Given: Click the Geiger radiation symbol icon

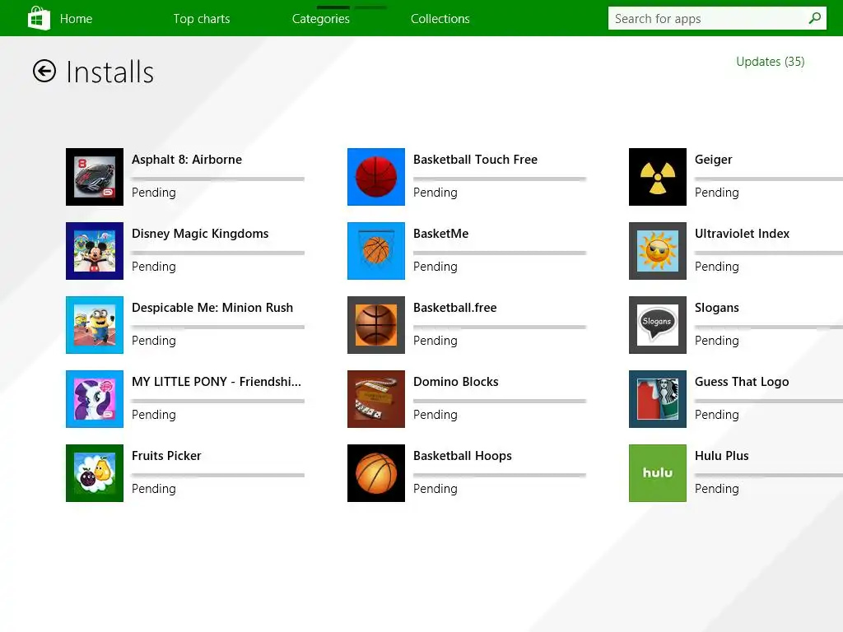Looking at the screenshot, I should [658, 177].
